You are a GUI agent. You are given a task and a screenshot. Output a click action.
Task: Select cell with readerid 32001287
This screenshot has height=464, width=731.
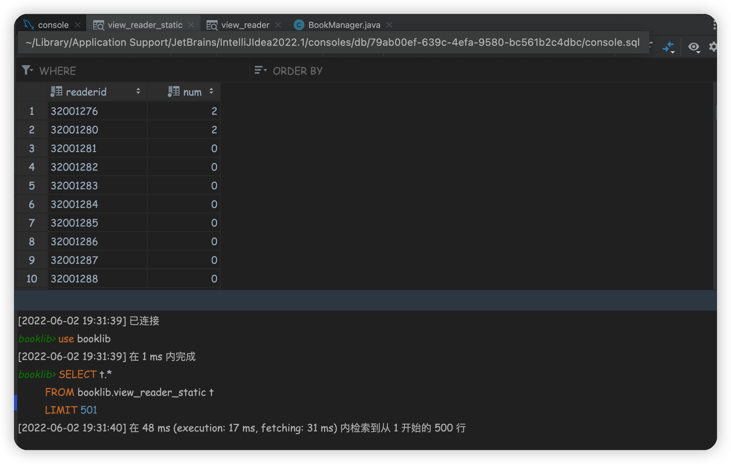(x=97, y=260)
